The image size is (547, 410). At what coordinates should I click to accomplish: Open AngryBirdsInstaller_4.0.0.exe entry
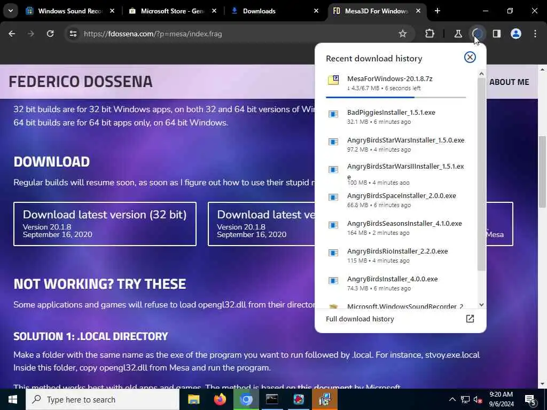(396, 283)
